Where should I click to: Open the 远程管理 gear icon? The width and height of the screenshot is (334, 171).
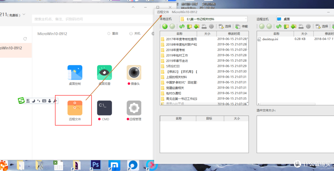134,108
